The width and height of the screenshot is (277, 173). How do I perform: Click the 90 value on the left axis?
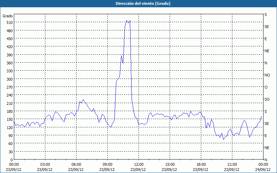(11, 136)
